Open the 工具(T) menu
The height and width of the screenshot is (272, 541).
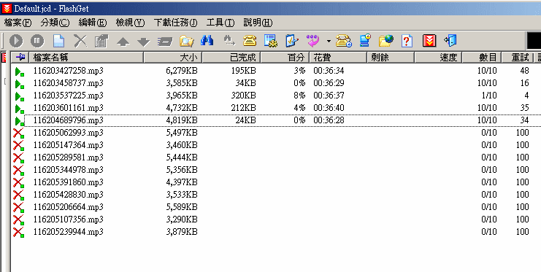coord(220,23)
